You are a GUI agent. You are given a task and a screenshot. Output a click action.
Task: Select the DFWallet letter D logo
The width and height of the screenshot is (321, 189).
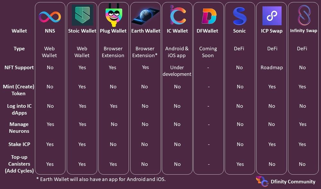pos(209,16)
